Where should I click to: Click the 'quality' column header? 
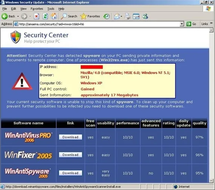(200, 123)
